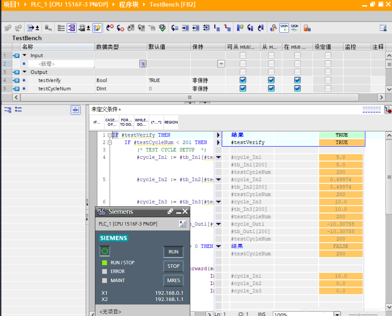
Task: Expand monitor details for #testVerify row
Action: [x=218, y=142]
